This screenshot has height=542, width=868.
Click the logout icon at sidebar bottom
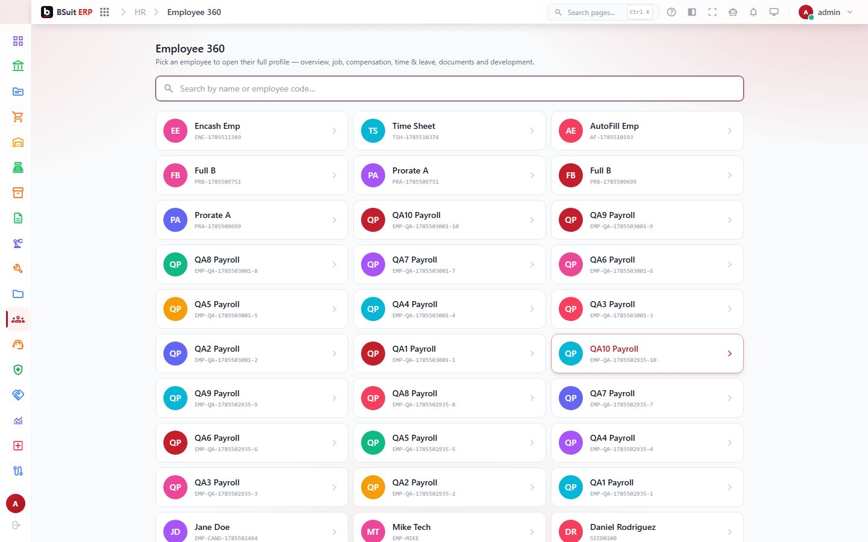coord(16,525)
